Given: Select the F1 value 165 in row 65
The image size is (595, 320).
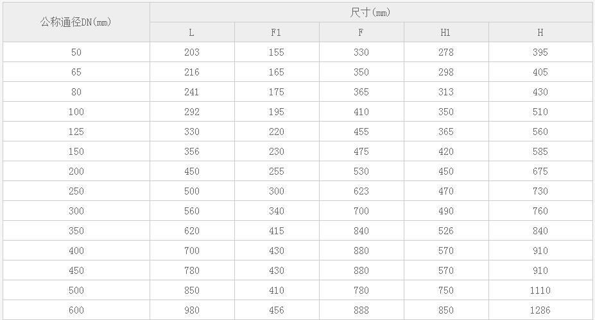Looking at the screenshot, I should click(277, 72).
